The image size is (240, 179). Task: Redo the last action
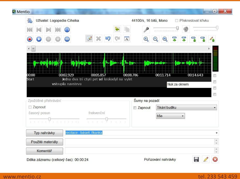pyautogui.click(x=117, y=38)
